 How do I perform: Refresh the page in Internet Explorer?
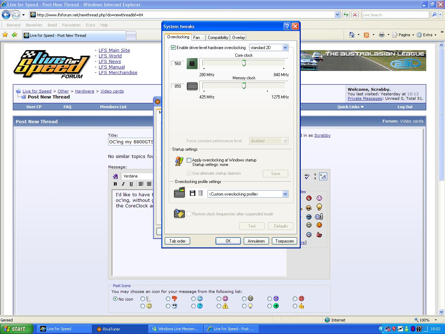click(346, 15)
